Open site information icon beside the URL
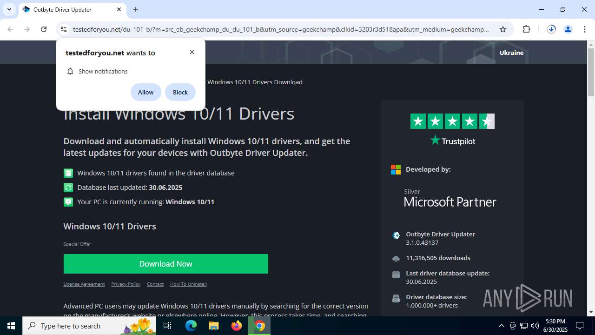595x335 pixels. 64,29
